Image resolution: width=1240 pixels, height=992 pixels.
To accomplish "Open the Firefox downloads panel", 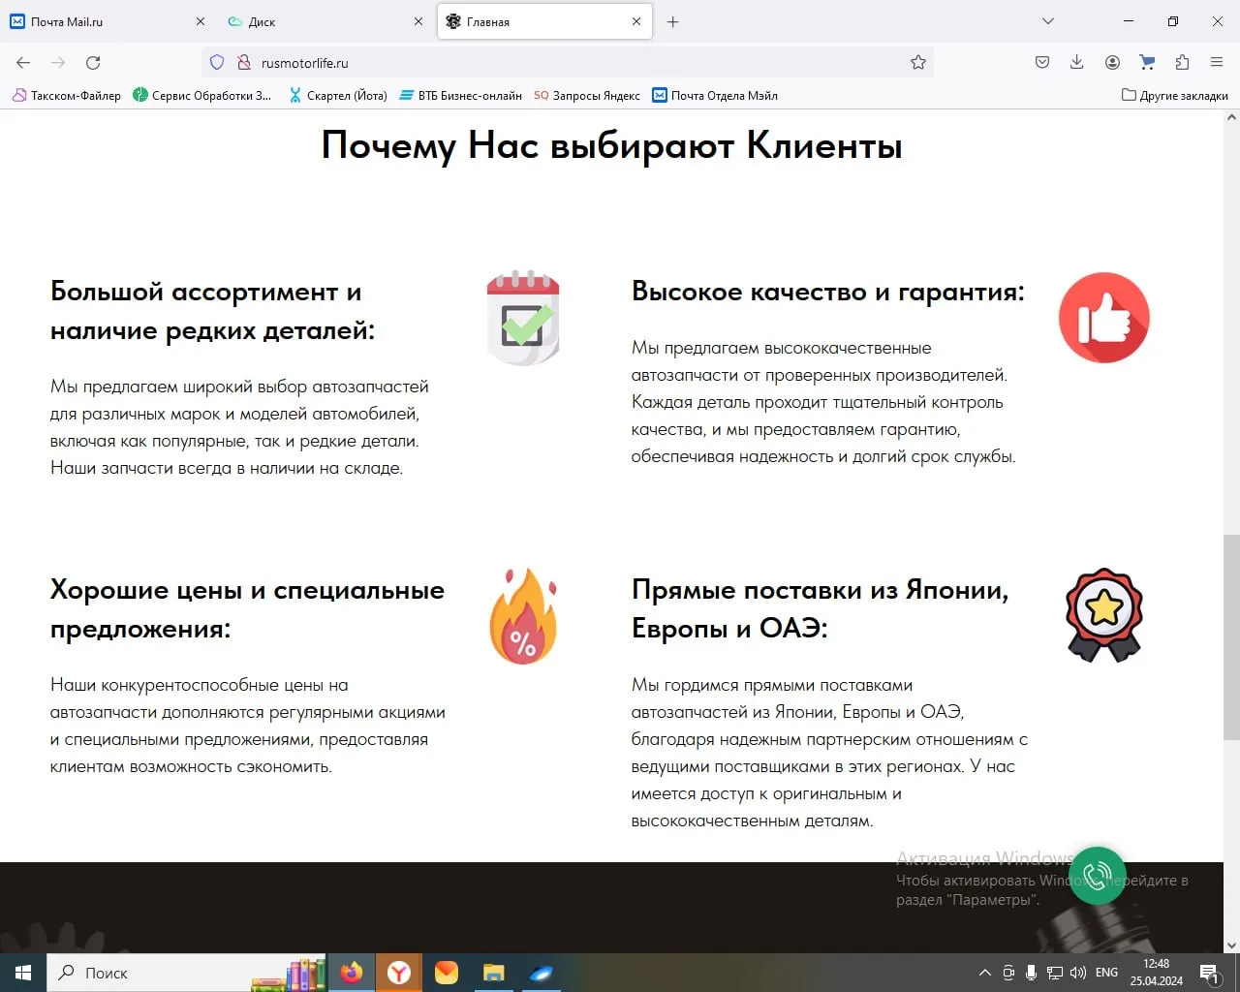I will pos(1076,63).
